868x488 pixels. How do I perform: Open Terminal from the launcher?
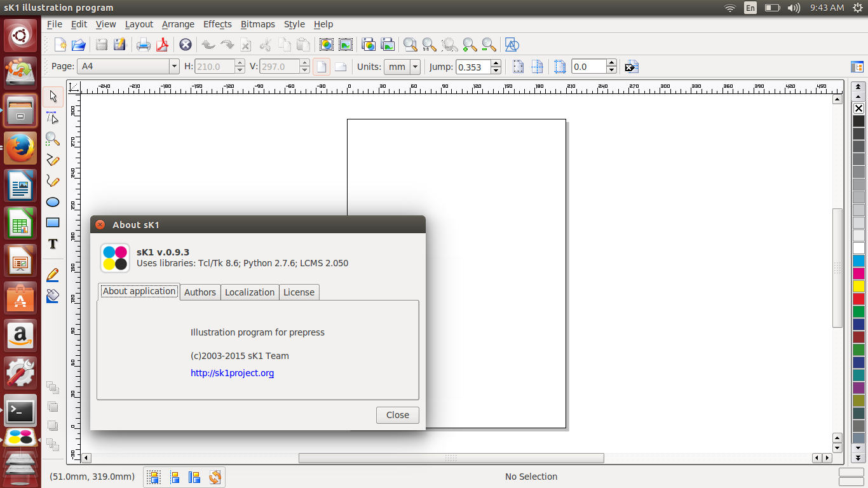[20, 410]
